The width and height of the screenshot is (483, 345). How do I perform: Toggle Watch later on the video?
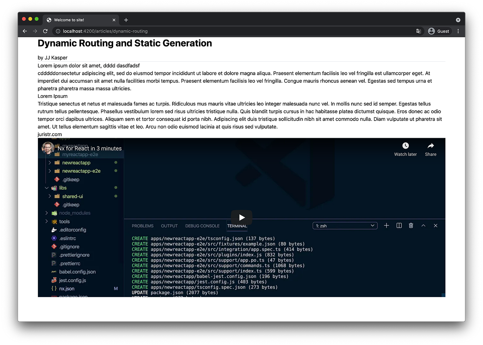pos(405,145)
